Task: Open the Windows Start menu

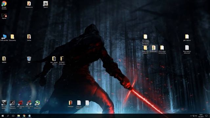Action: 3,116
